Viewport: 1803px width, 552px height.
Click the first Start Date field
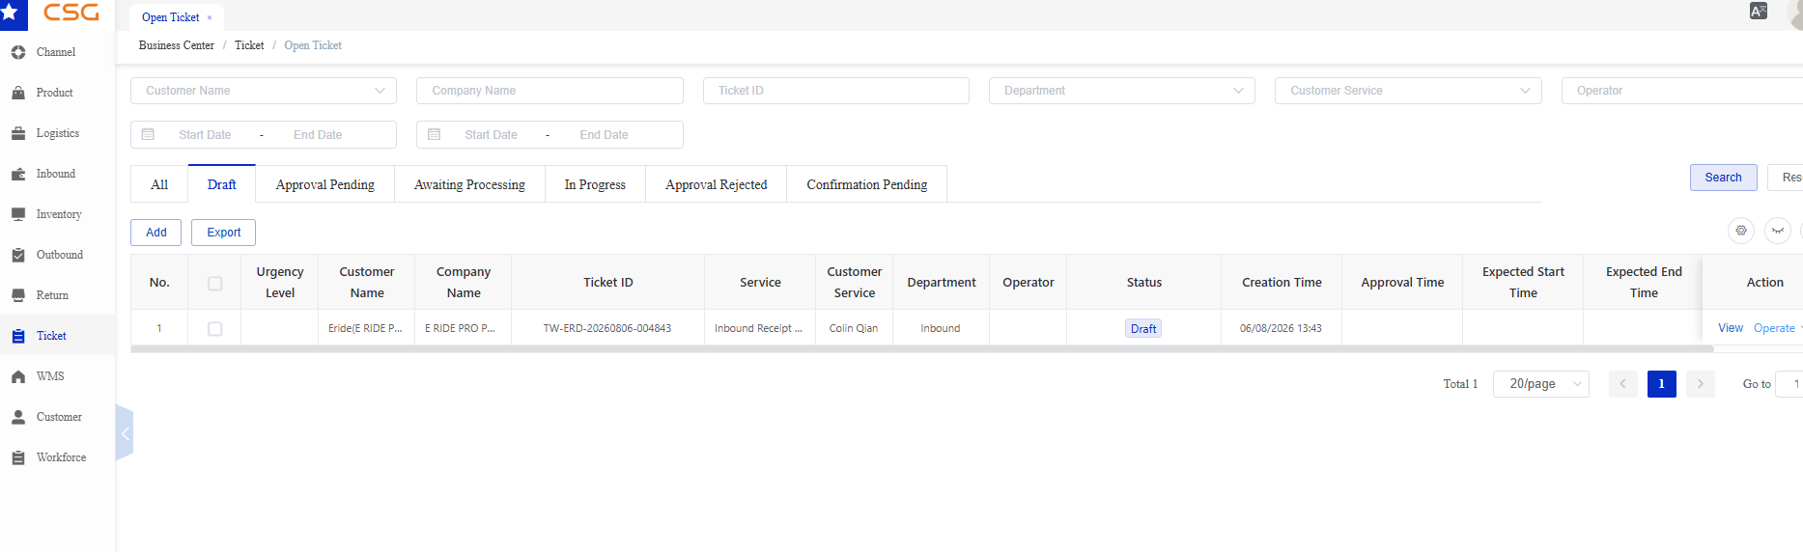[205, 135]
